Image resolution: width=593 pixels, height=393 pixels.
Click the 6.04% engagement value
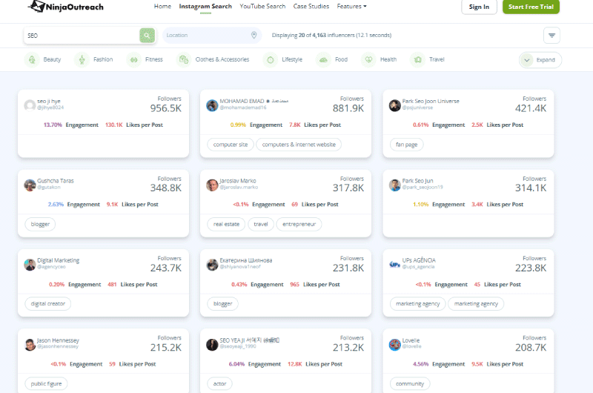236,364
